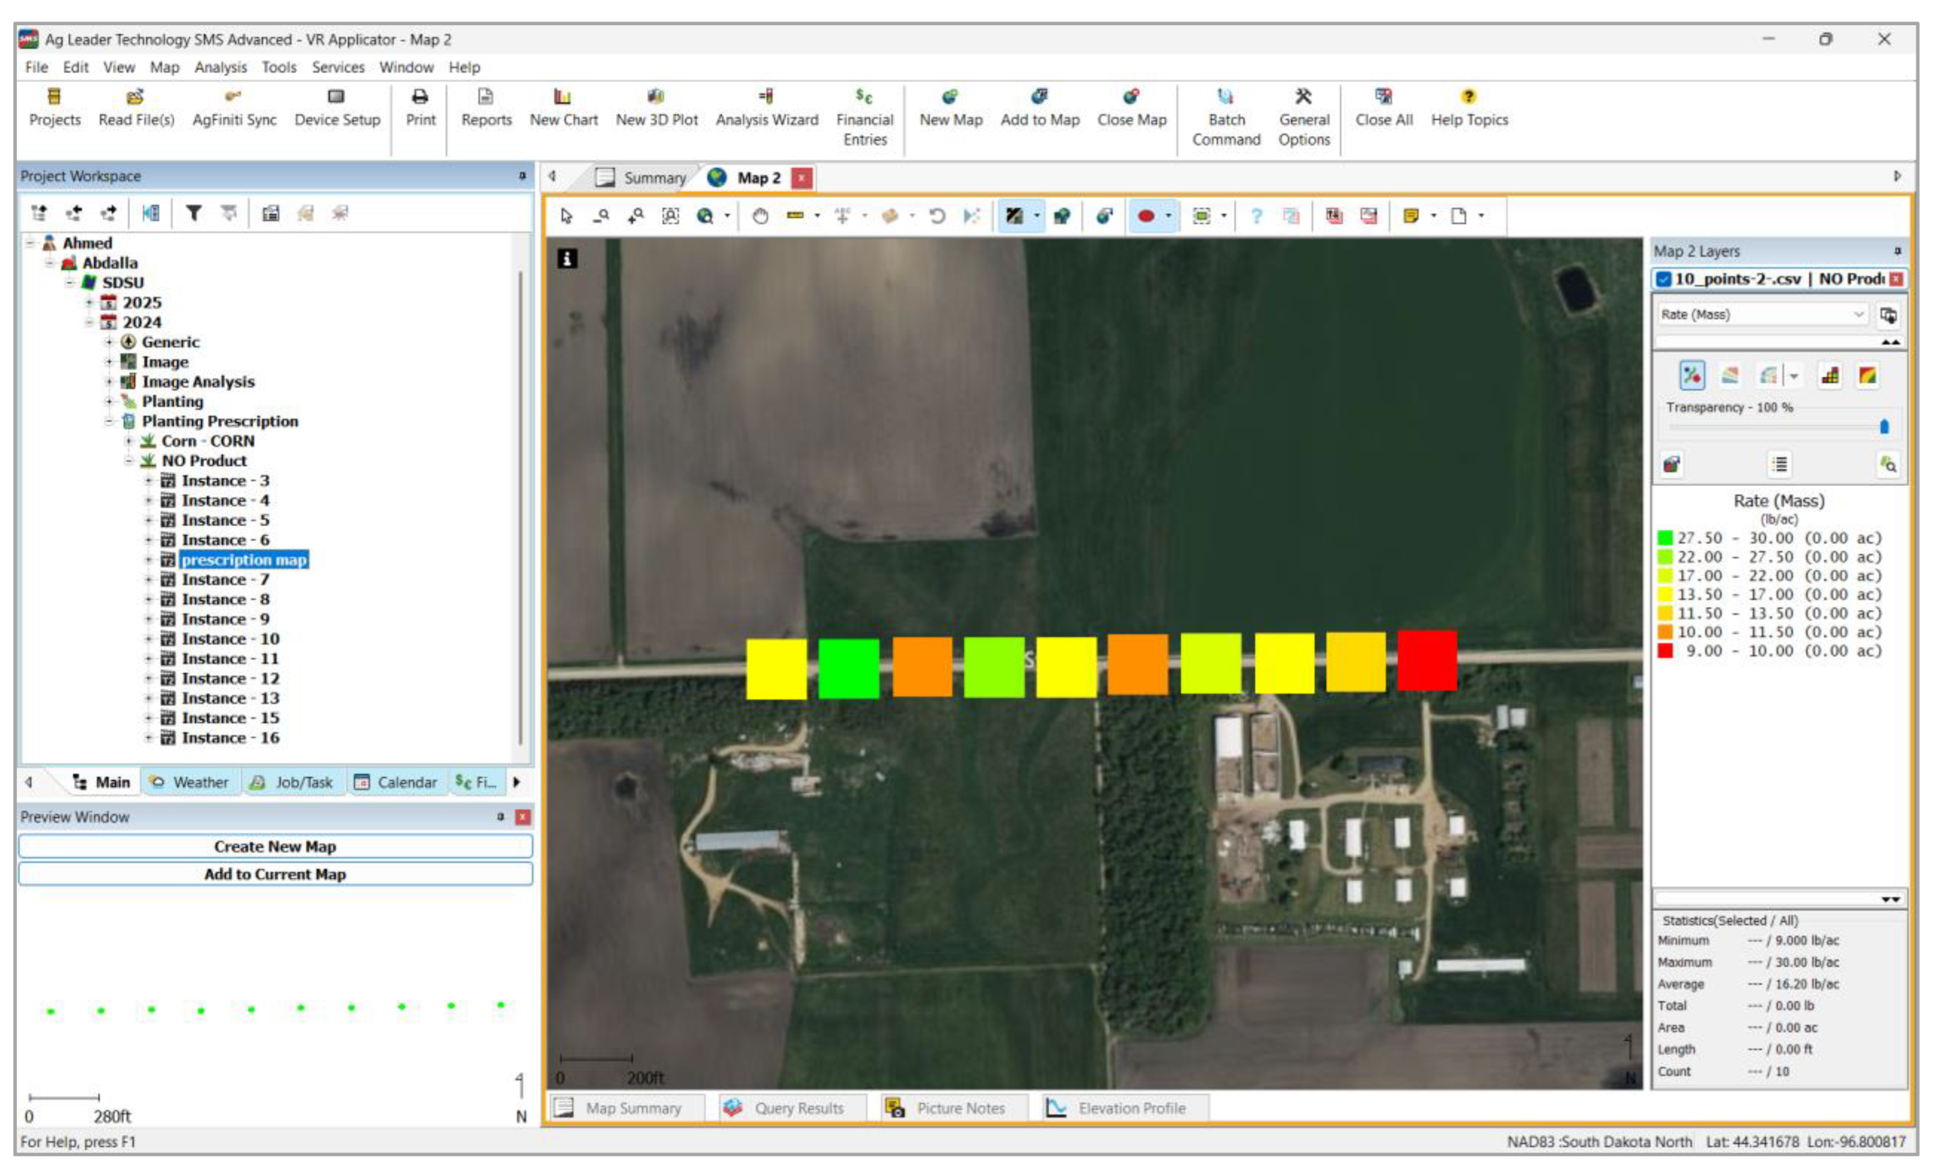Viewport: 1938px width, 1174px height.
Task: Pin the Map 2 Layers panel
Action: point(1897,252)
